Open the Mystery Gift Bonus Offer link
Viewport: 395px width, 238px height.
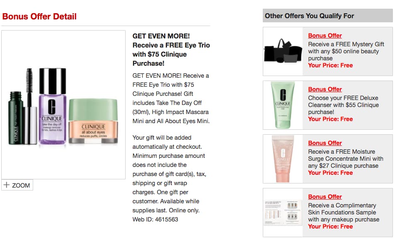(325, 36)
